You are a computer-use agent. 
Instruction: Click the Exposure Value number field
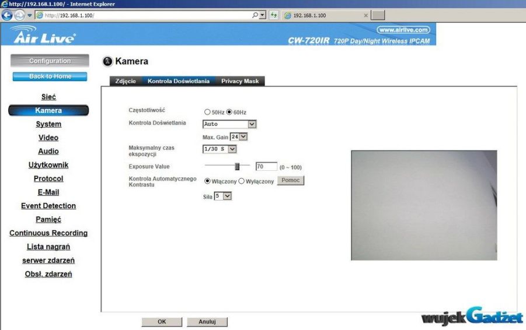pyautogui.click(x=266, y=167)
